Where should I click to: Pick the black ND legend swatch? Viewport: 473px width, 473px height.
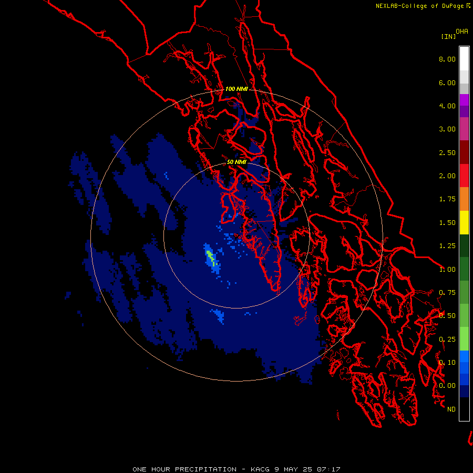tap(464, 409)
